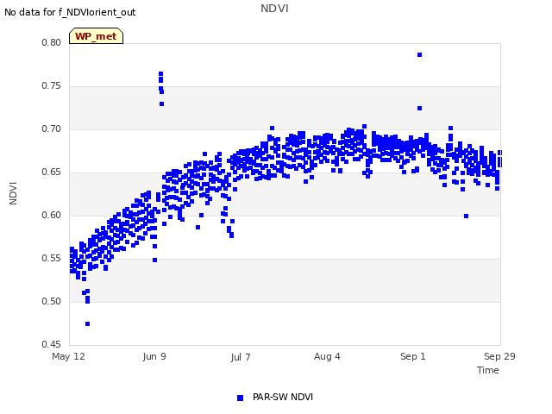This screenshot has width=552, height=414.
Task: Click the 0.80 y-axis value
Action: click(51, 42)
